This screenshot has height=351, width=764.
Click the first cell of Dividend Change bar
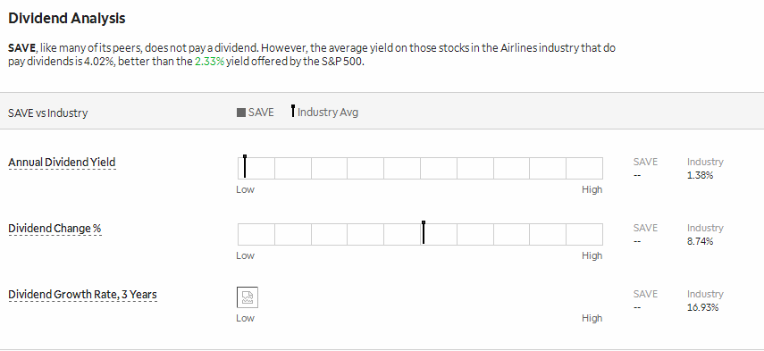pos(256,234)
